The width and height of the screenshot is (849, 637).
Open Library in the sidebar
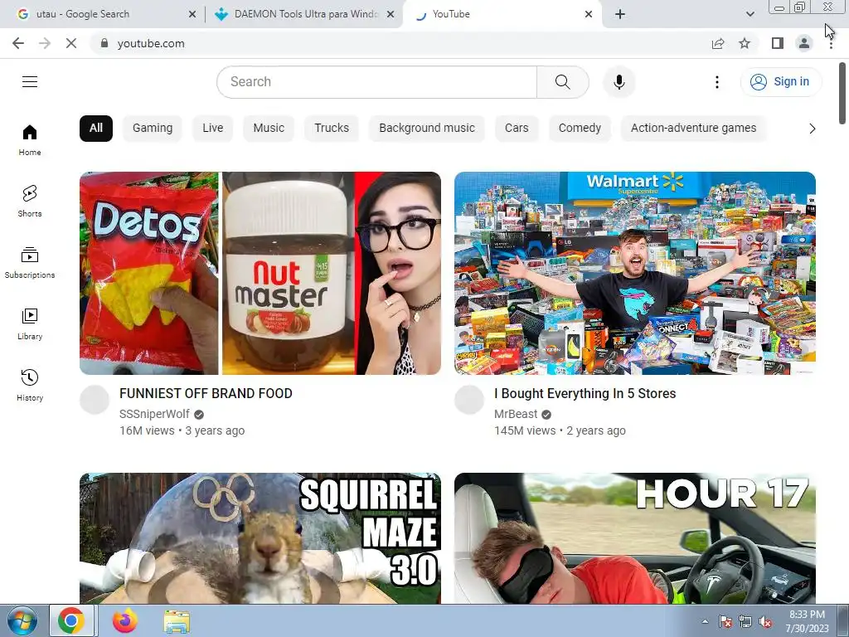pos(30,324)
